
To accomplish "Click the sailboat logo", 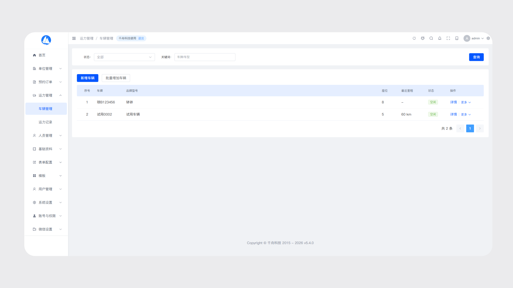I will coord(46,40).
